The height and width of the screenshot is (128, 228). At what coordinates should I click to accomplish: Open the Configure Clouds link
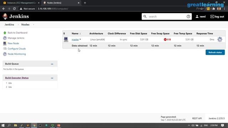click(17, 49)
